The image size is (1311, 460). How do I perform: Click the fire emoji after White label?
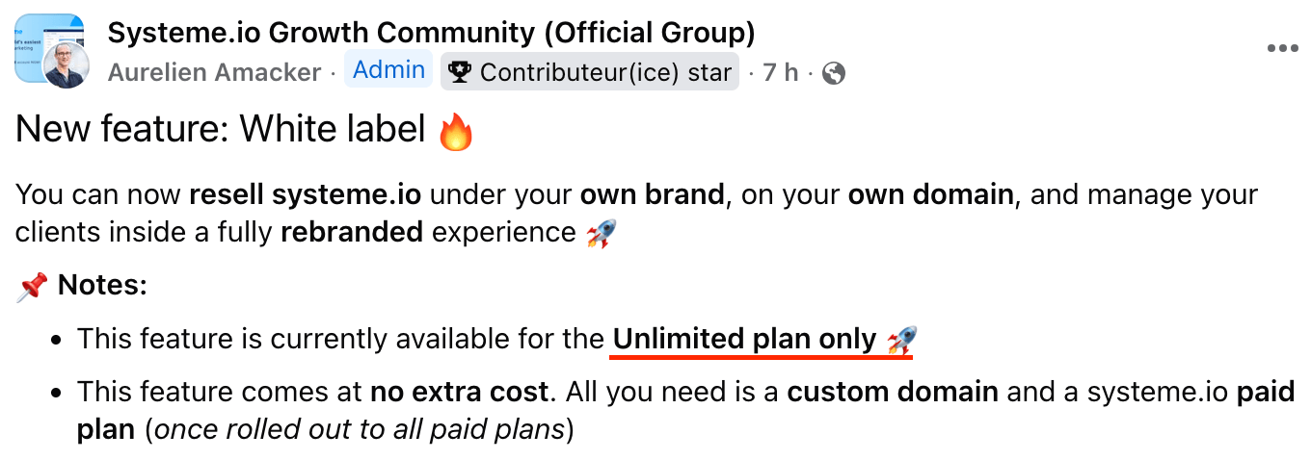click(x=456, y=132)
